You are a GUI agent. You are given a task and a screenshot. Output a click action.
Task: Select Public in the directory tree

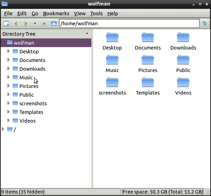[x=26, y=95]
